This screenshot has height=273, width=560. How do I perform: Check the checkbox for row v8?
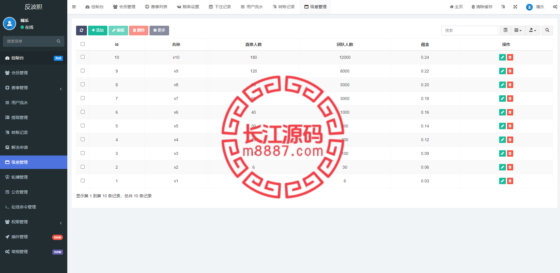83,84
